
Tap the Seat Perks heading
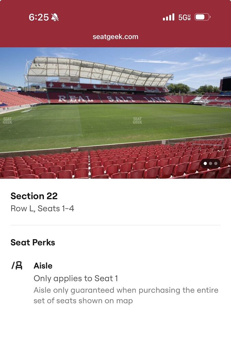coord(33,242)
